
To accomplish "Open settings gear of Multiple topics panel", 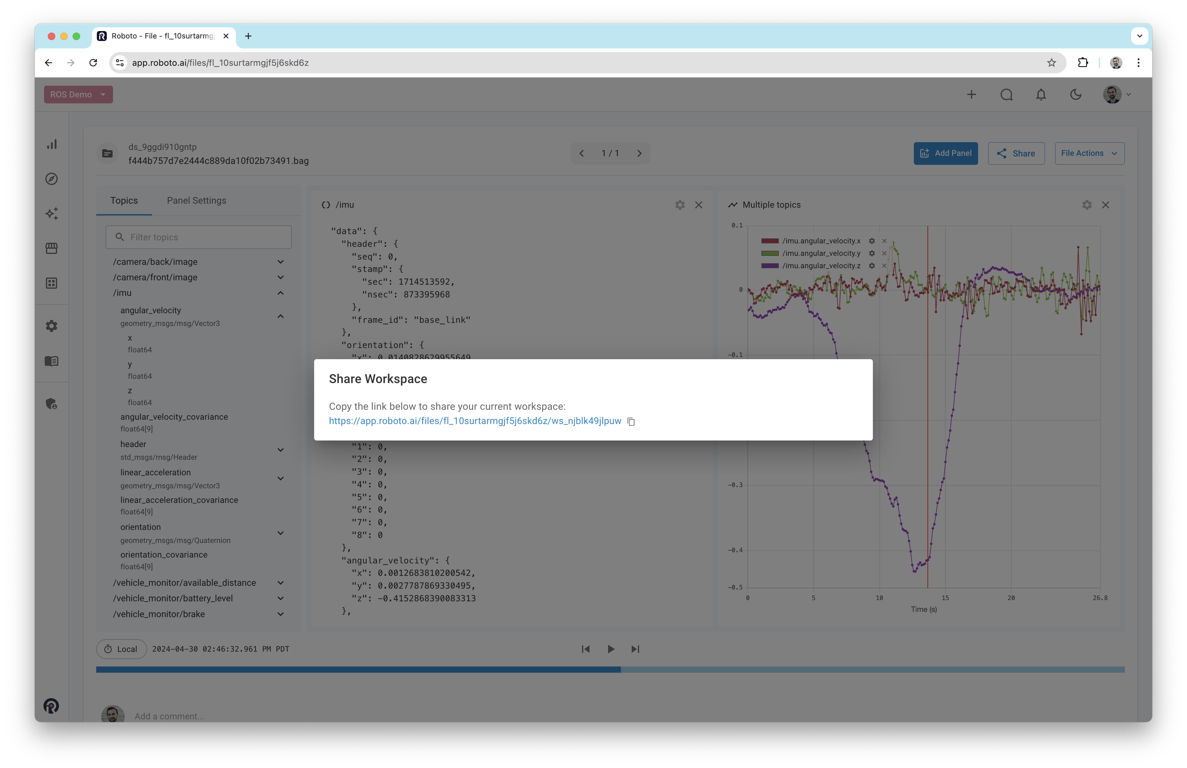I will (1086, 205).
